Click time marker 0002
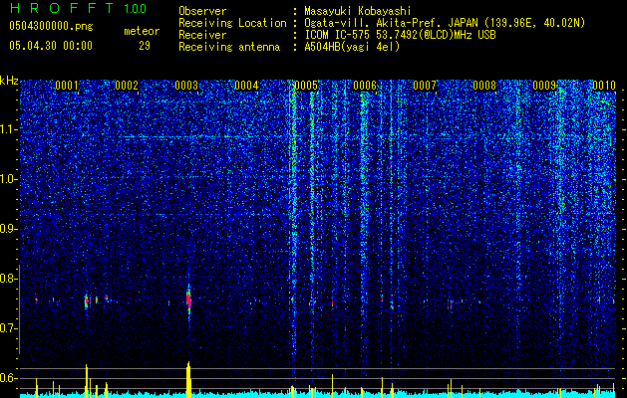This screenshot has width=627, height=398. coord(127,85)
